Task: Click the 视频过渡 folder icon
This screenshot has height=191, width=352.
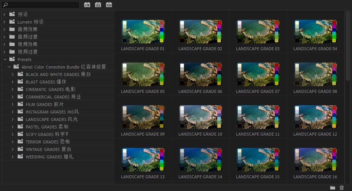Action: [12, 52]
